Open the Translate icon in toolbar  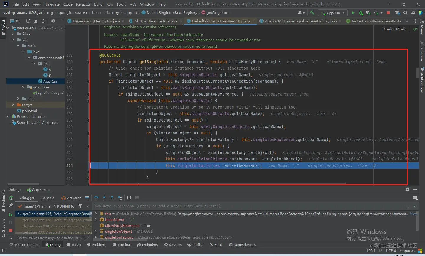click(x=398, y=13)
